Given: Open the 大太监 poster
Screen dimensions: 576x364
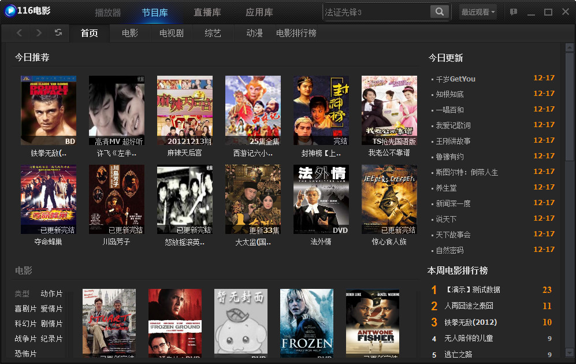Looking at the screenshot, I should (x=252, y=199).
